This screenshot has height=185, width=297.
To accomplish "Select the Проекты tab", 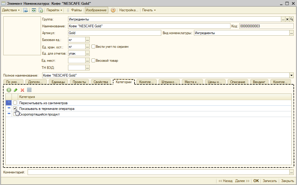I will pos(79,82).
